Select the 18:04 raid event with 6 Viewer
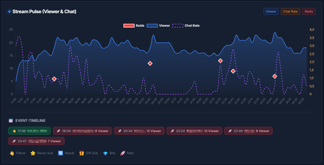324x165 pixels. point(82,131)
